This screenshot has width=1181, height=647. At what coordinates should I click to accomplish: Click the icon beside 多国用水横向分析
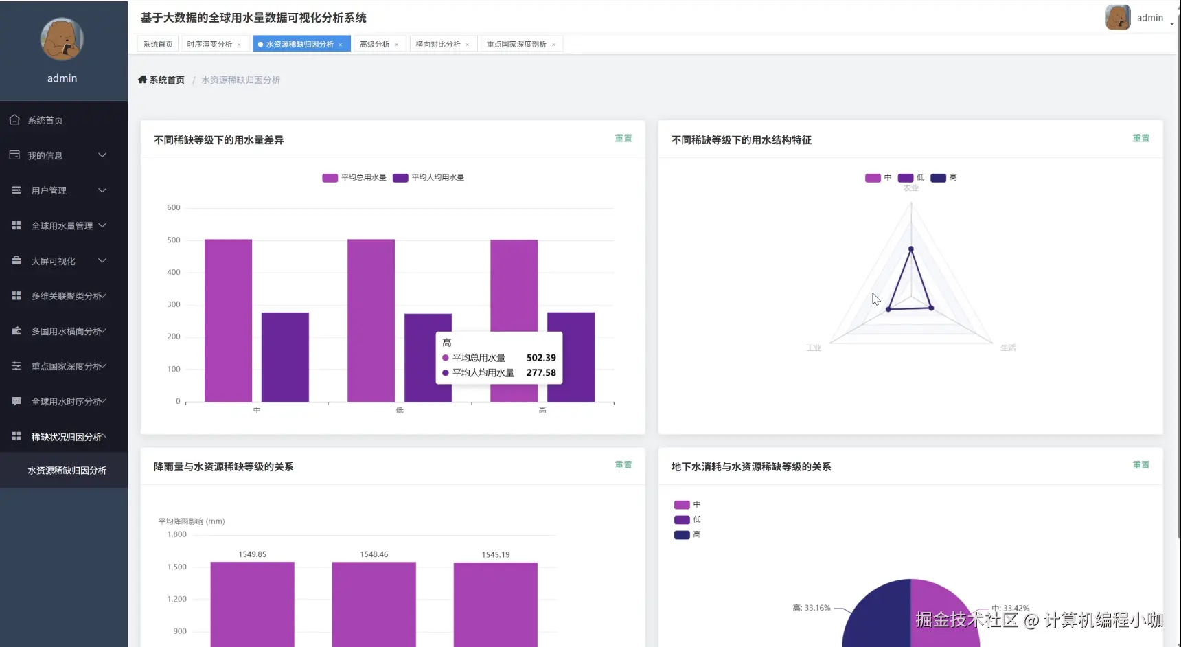point(16,331)
